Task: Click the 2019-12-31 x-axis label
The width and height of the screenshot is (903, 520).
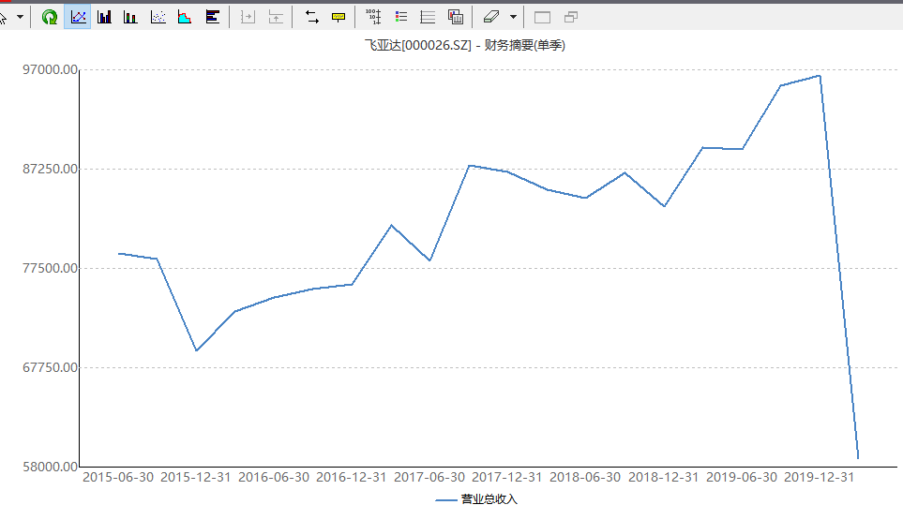Action: pos(819,478)
